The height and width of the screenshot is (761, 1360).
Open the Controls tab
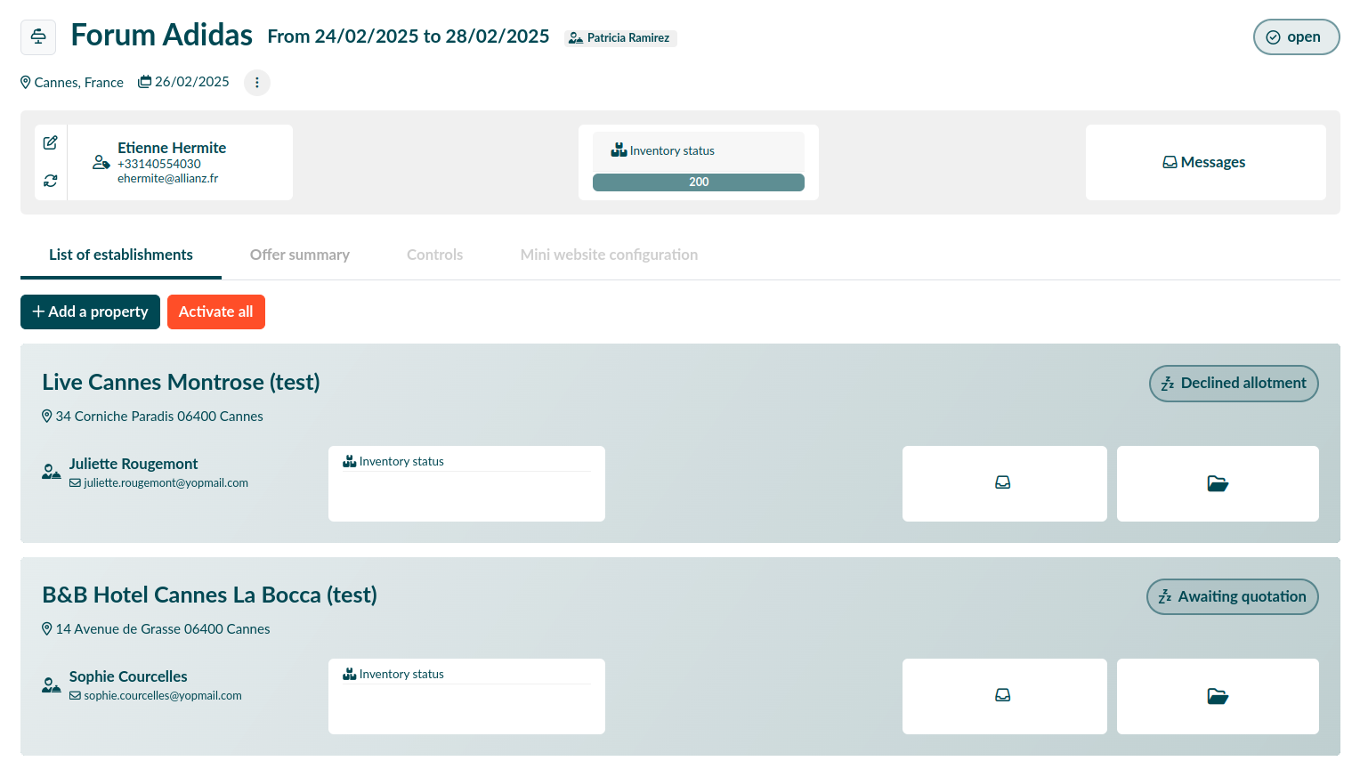coord(435,255)
